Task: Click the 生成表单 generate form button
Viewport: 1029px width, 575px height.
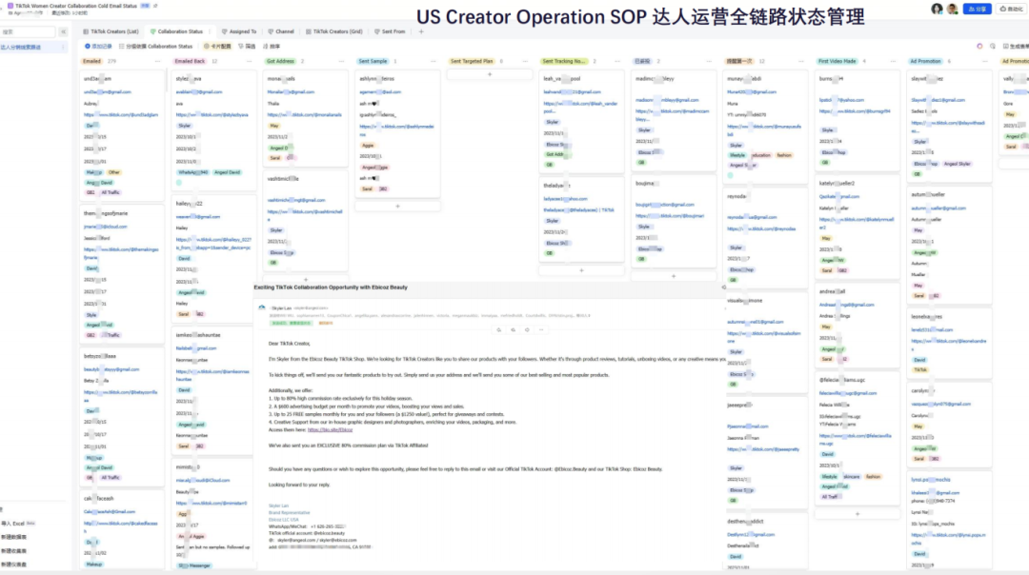Action: pos(1016,47)
